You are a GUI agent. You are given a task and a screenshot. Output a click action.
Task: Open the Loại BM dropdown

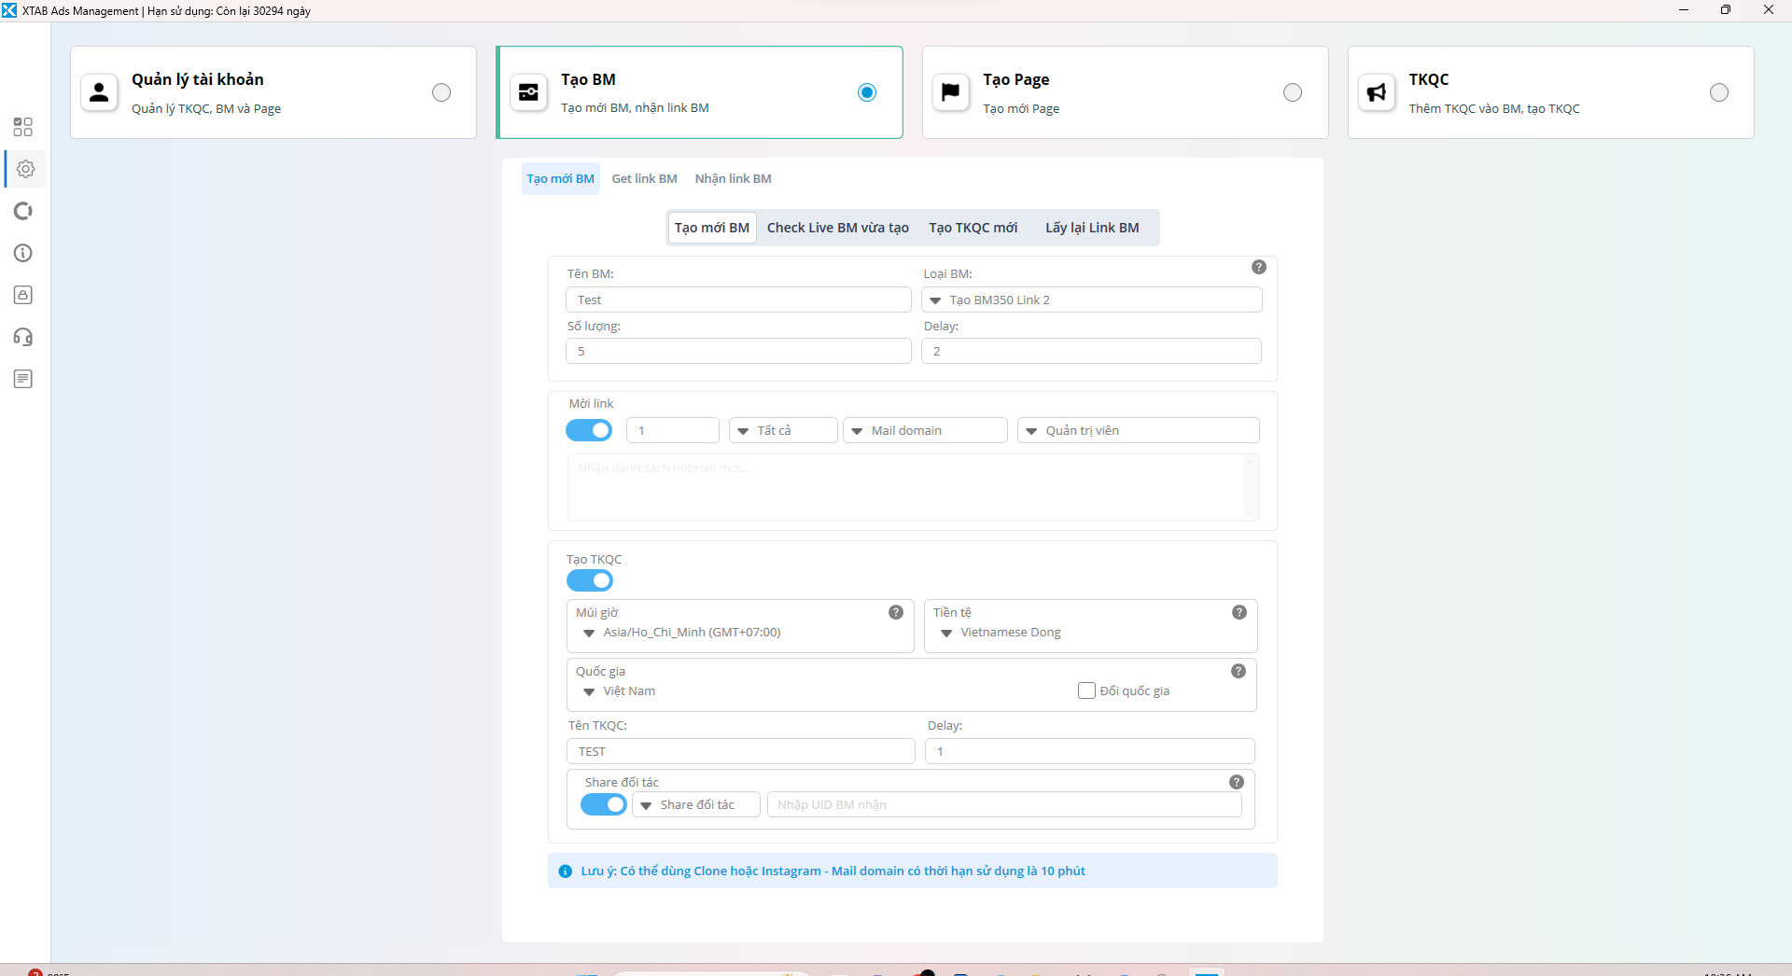pyautogui.click(x=1092, y=300)
